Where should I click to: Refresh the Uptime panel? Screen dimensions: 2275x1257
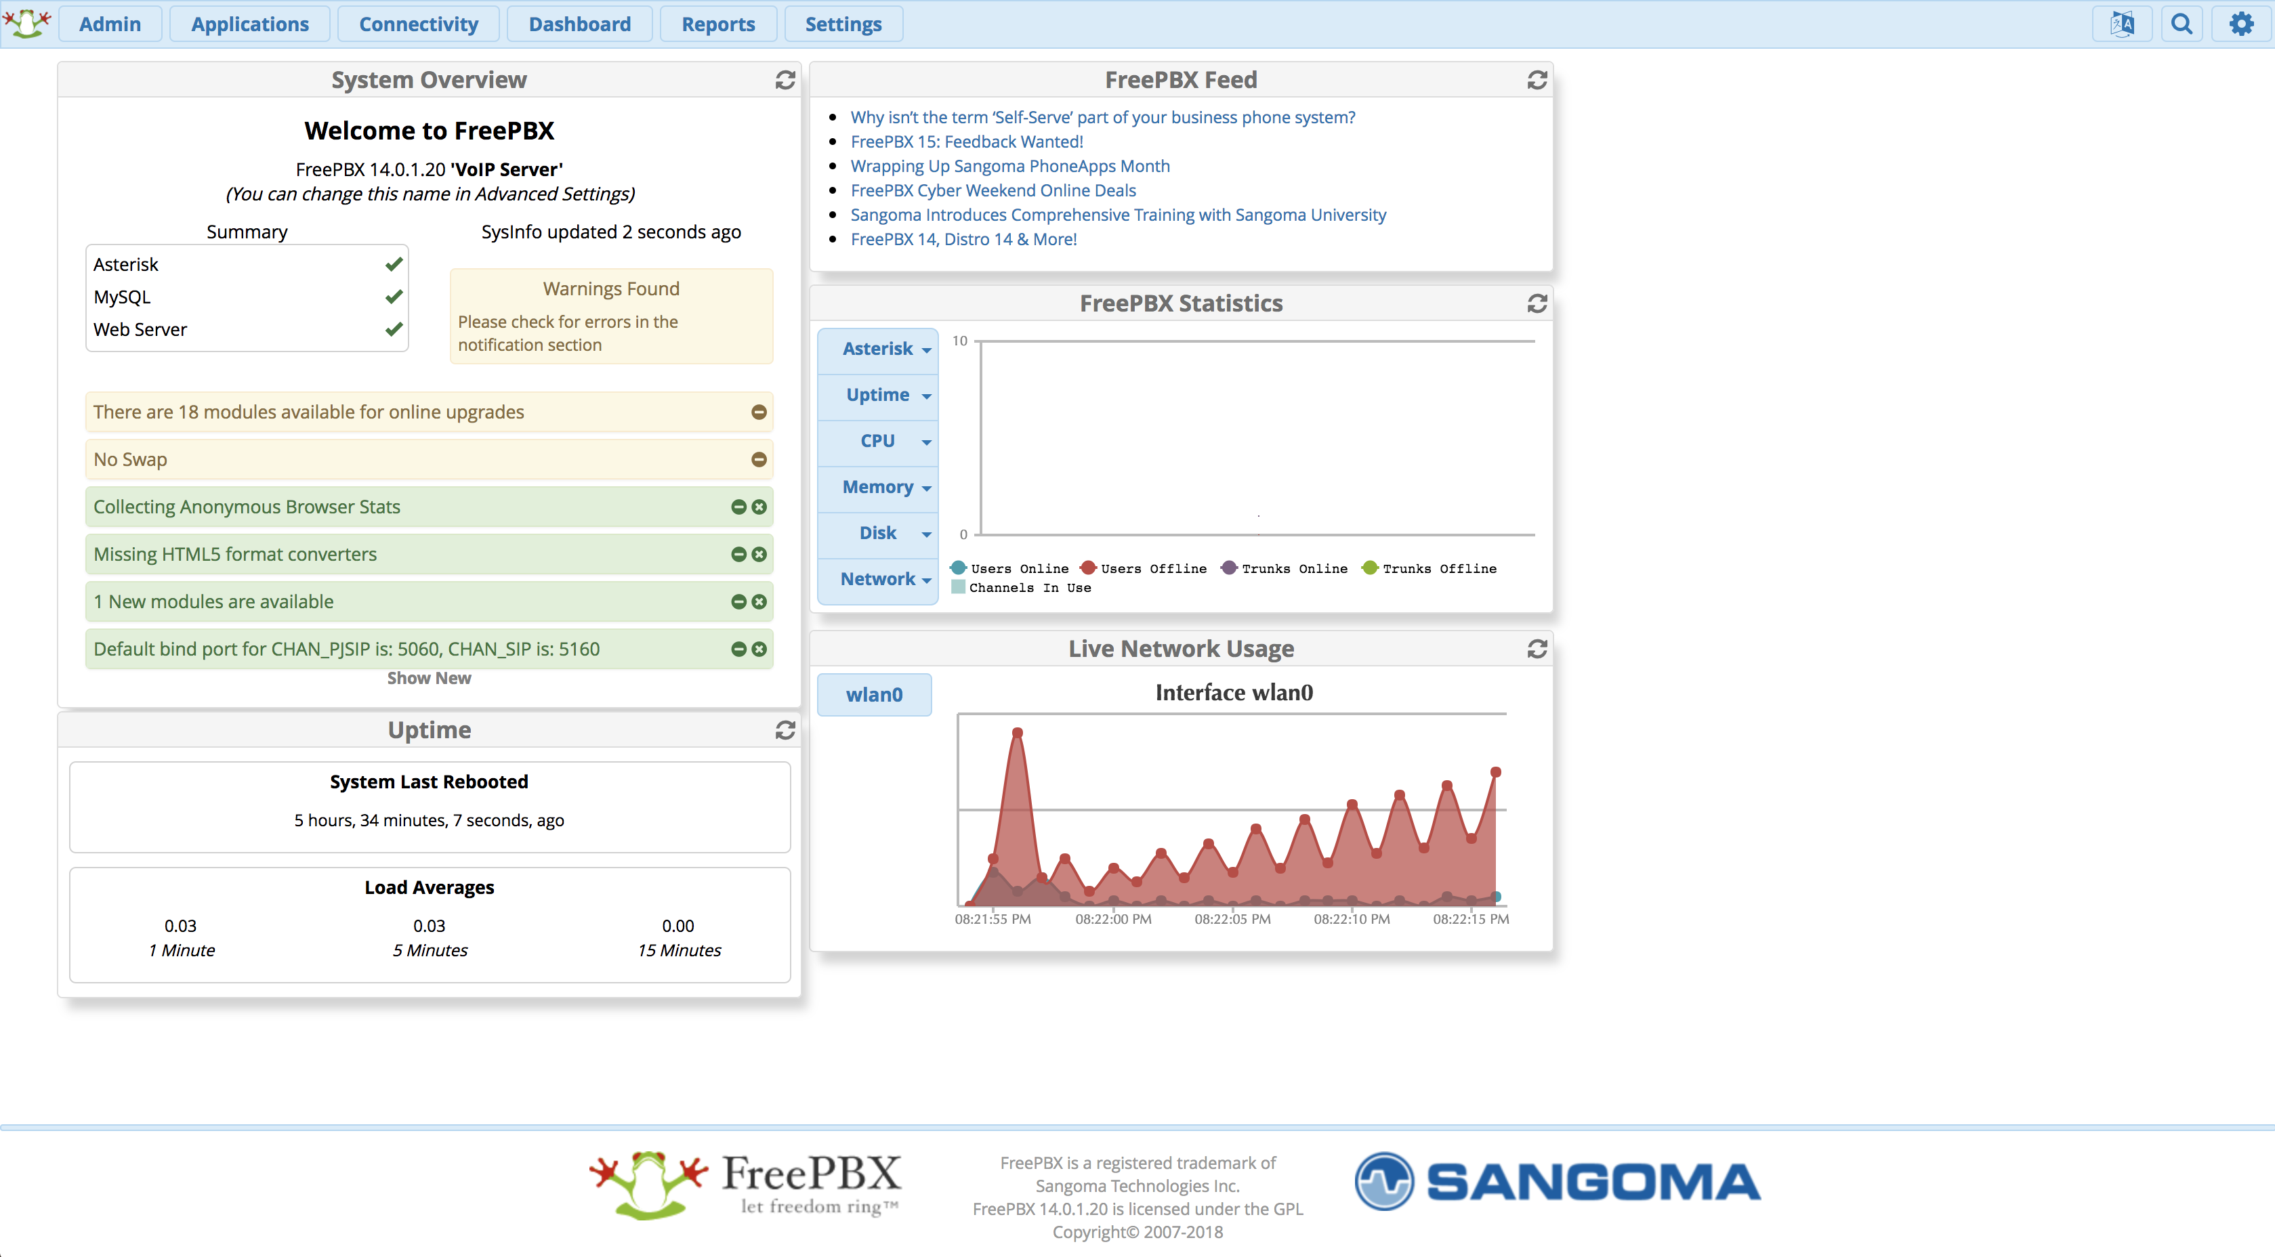(785, 730)
